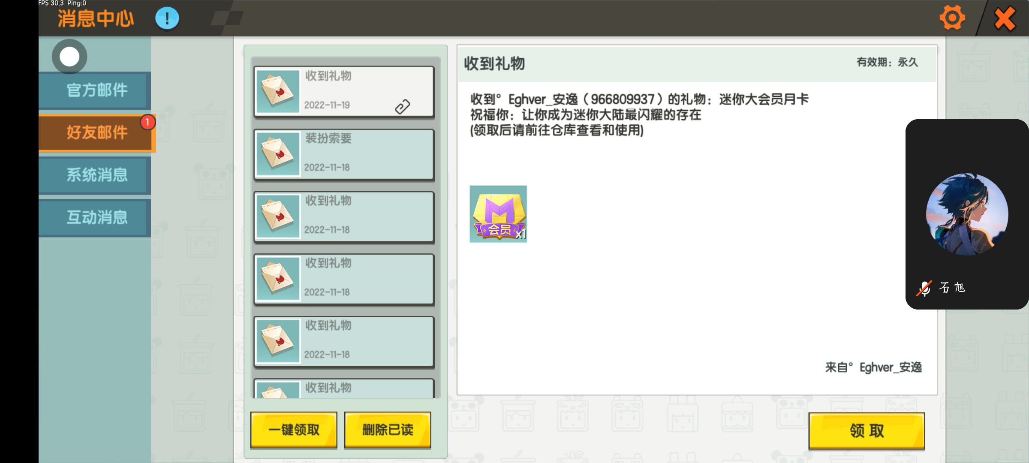Click the blue exclamation info icon

[x=167, y=18]
